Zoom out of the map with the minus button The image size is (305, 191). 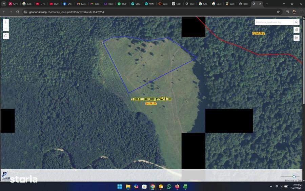click(6, 28)
